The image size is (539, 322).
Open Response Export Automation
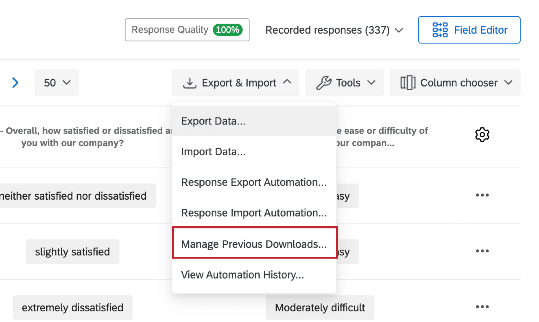[254, 182]
